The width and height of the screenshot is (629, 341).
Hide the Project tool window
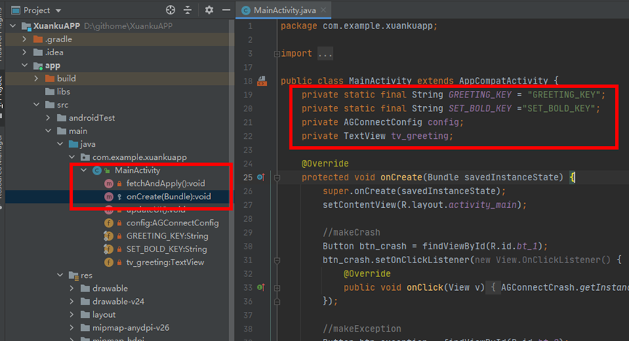click(224, 10)
